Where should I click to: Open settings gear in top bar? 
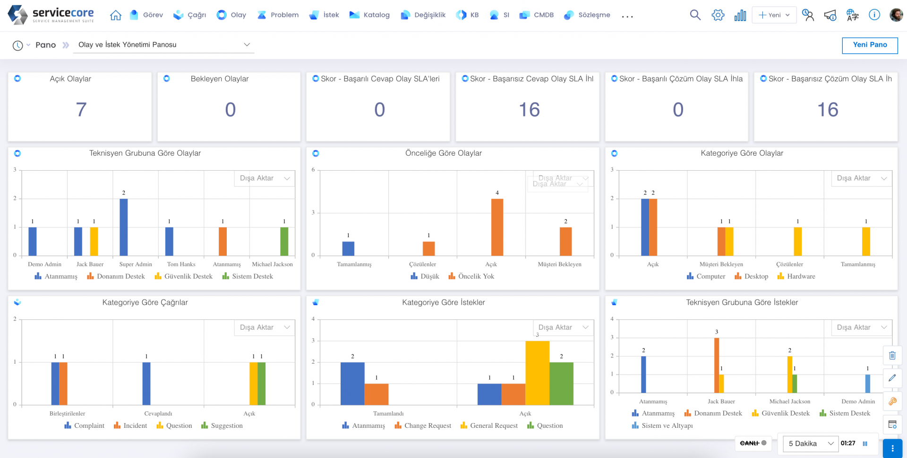coord(718,15)
